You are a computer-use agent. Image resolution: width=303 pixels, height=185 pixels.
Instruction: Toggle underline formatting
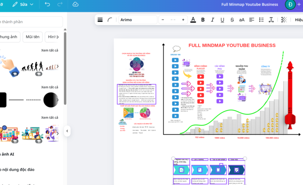coord(222,20)
